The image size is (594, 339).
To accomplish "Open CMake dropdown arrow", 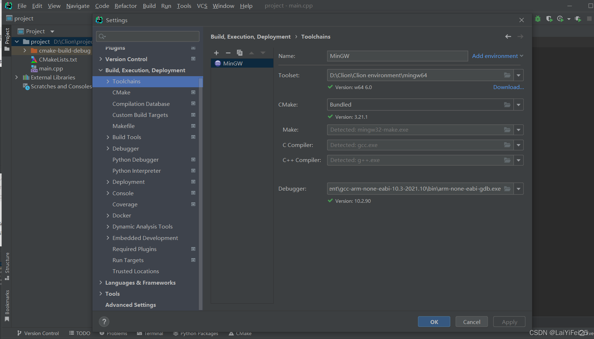I will (x=518, y=105).
